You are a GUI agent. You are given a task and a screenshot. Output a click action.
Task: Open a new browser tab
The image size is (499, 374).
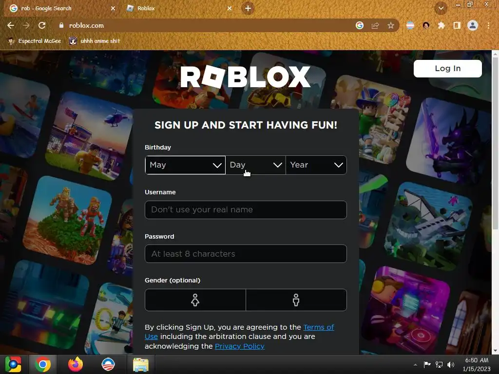(x=248, y=8)
